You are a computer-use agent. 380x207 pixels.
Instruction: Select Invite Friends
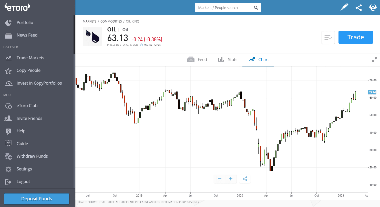[x=29, y=118]
